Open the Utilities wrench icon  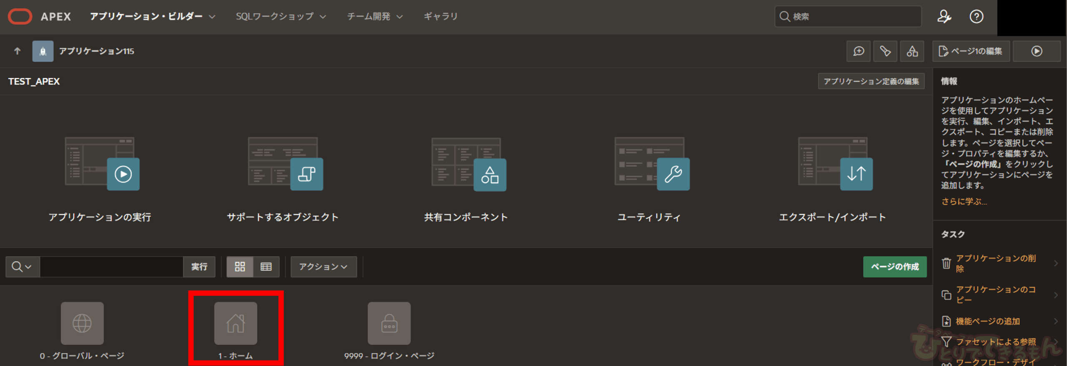pyautogui.click(x=673, y=174)
